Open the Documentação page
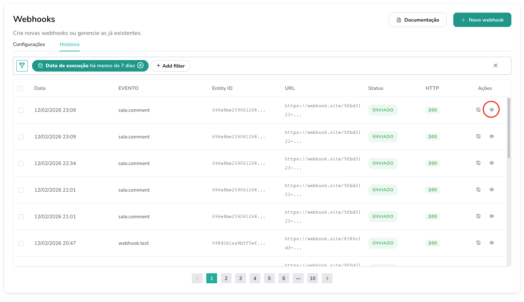This screenshot has width=524, height=302. [418, 20]
